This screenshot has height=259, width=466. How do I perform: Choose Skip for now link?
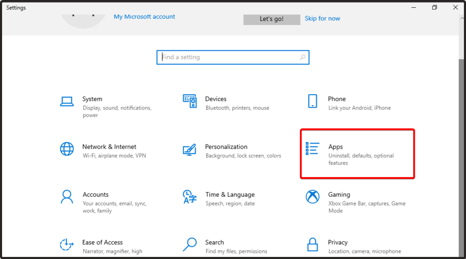[322, 19]
